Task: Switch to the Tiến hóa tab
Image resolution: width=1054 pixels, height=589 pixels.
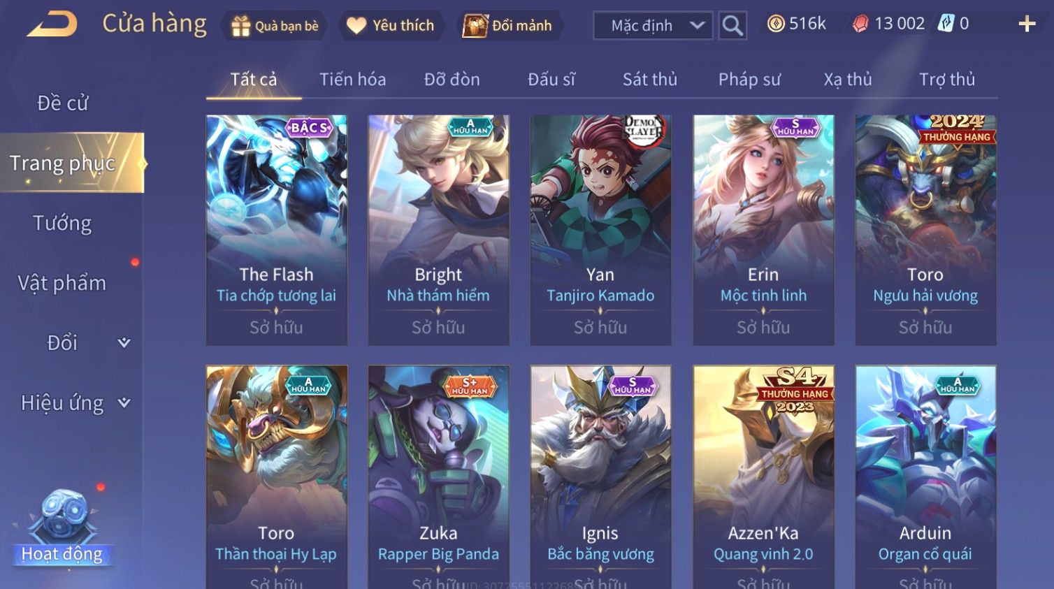Action: pos(353,80)
